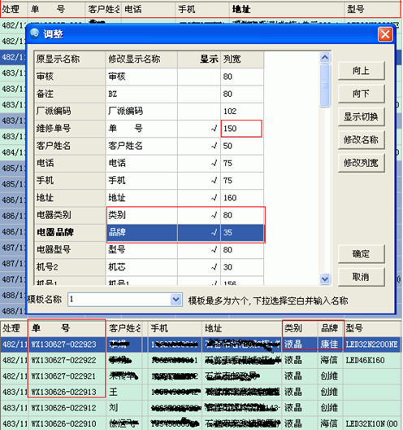The width and height of the screenshot is (403, 430).
Task: Toggle display check for 客户姓名 row
Action: (x=199, y=146)
